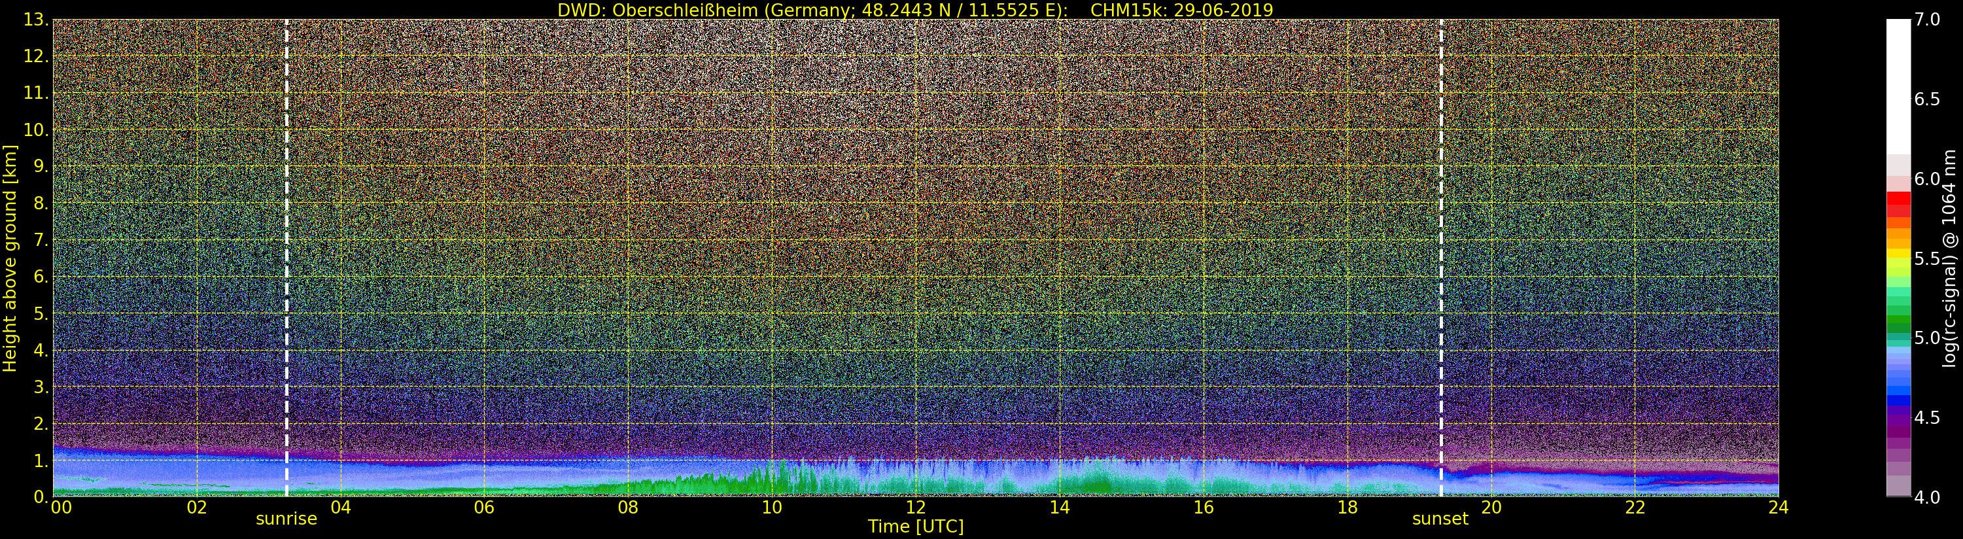
Task: Click the '9.' km tick on the height axis
Action: tap(41, 166)
